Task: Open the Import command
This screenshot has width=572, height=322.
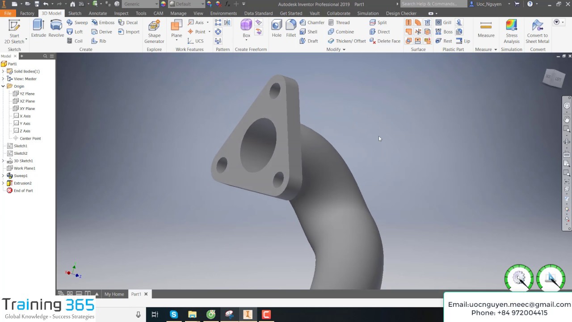Action: coord(129,32)
